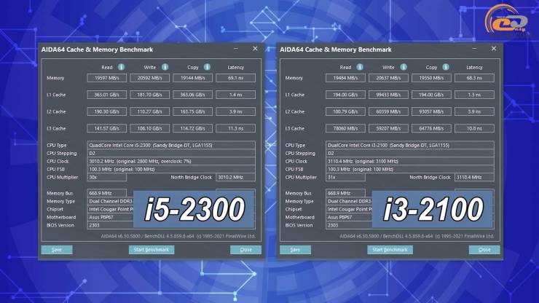Image resolution: width=539 pixels, height=303 pixels.
Task: Click Save in the i5-2300 benchmark window
Action: (57, 250)
